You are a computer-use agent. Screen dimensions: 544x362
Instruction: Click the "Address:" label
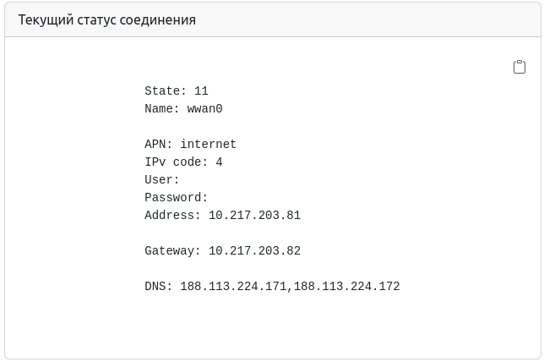pos(173,216)
